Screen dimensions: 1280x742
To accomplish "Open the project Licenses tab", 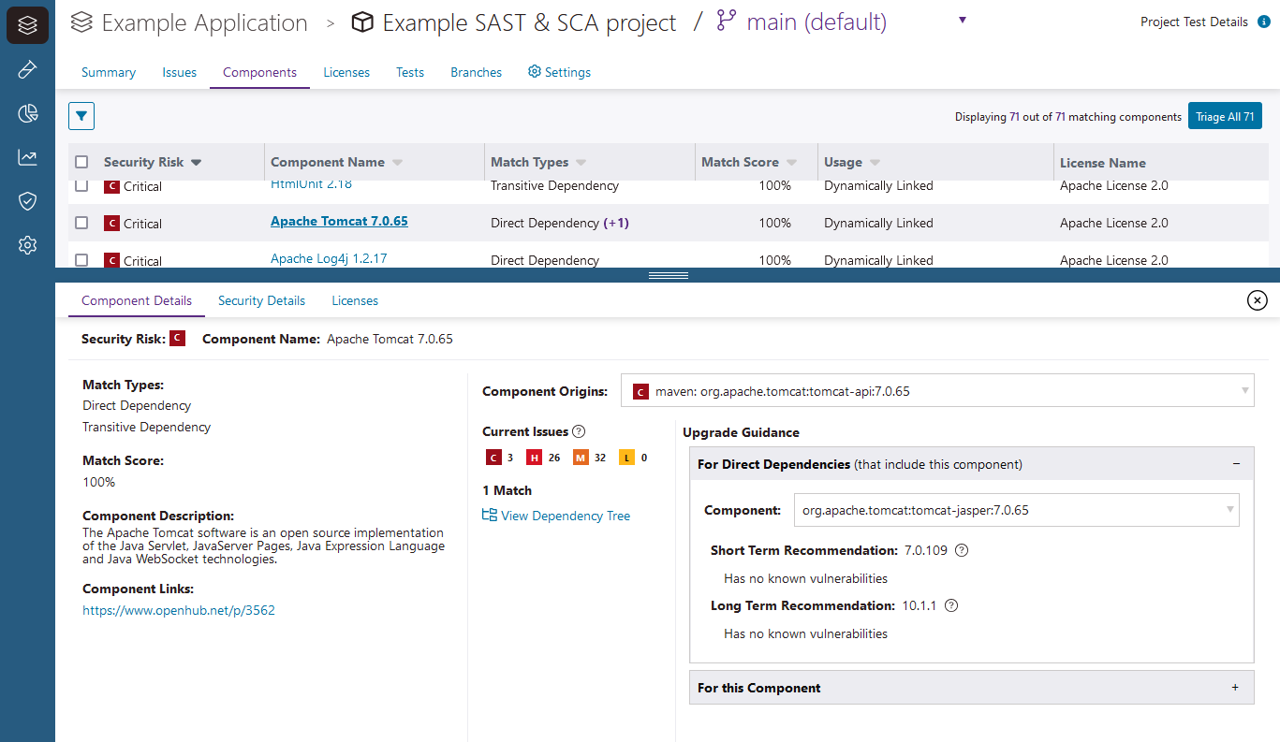I will pyautogui.click(x=346, y=72).
